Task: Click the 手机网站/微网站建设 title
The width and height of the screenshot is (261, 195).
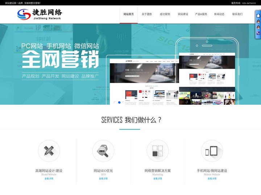Action: (212, 170)
